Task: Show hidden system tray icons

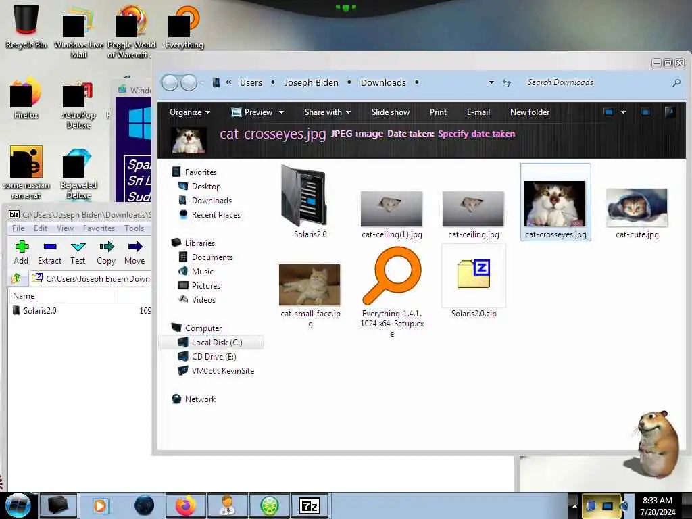Action: pos(574,505)
